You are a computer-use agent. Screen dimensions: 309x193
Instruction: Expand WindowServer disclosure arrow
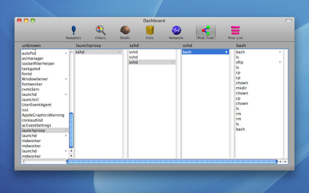click(x=66, y=79)
